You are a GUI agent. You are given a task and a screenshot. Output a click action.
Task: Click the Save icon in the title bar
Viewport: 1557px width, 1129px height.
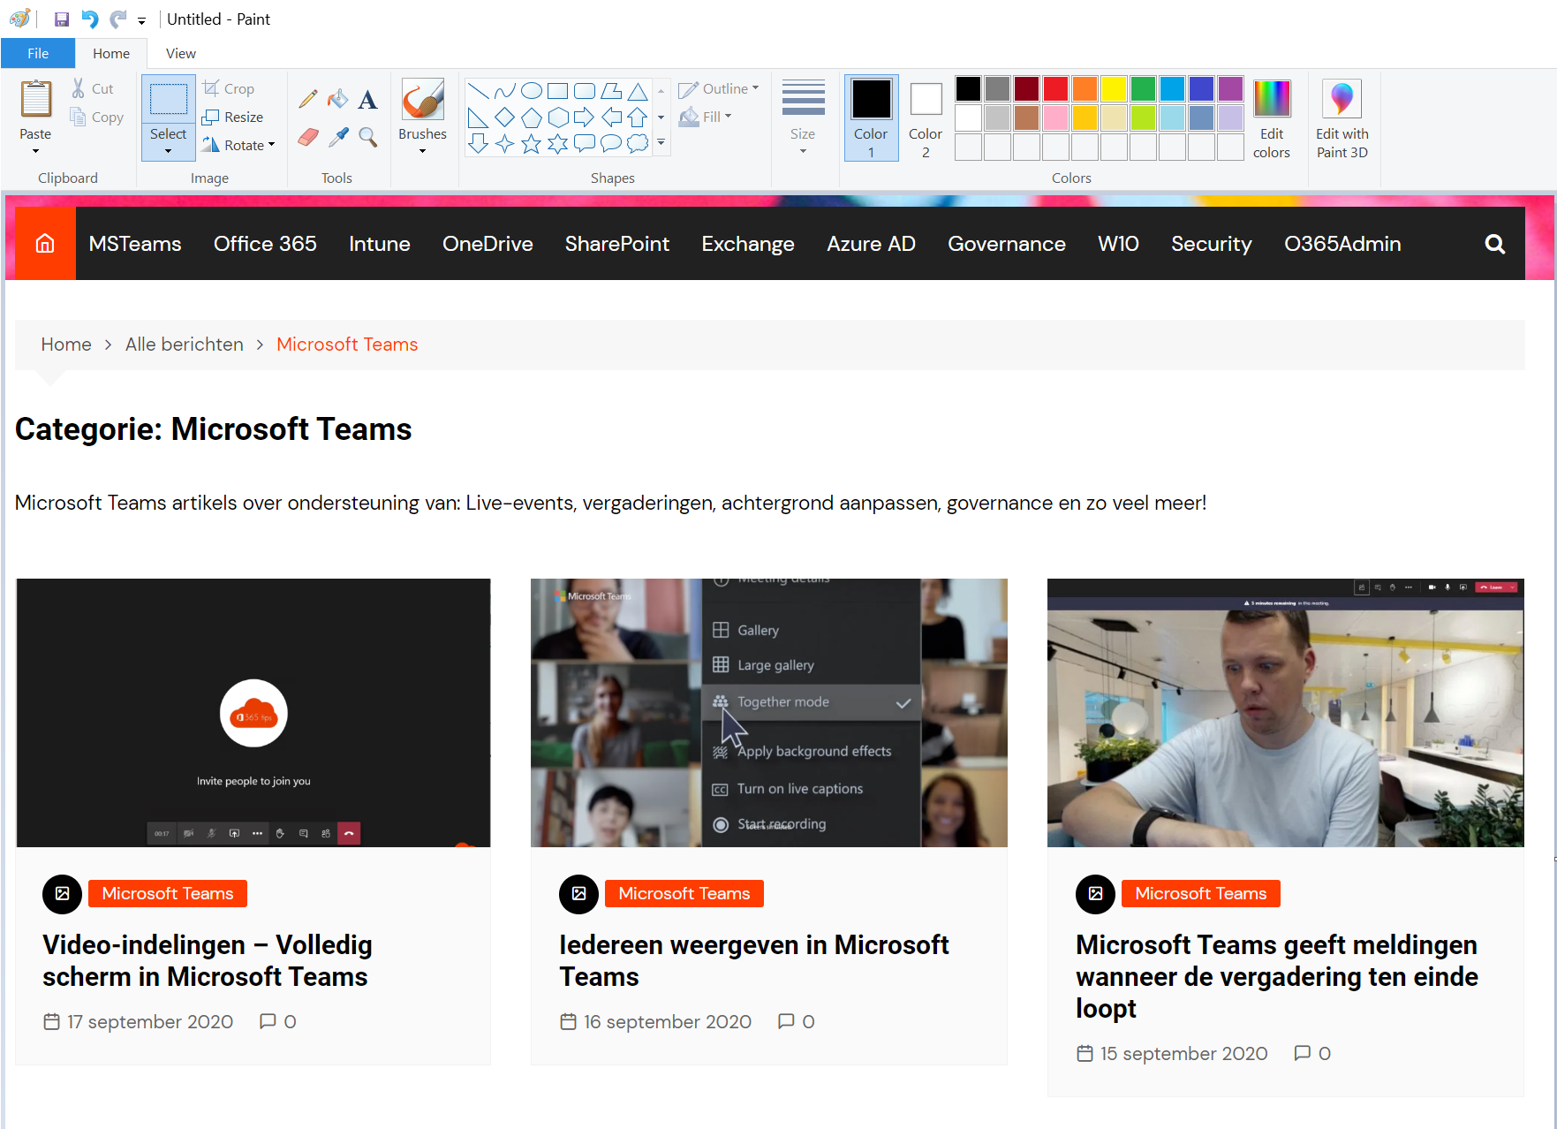(62, 19)
